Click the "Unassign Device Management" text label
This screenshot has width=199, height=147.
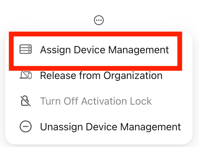coord(110,126)
